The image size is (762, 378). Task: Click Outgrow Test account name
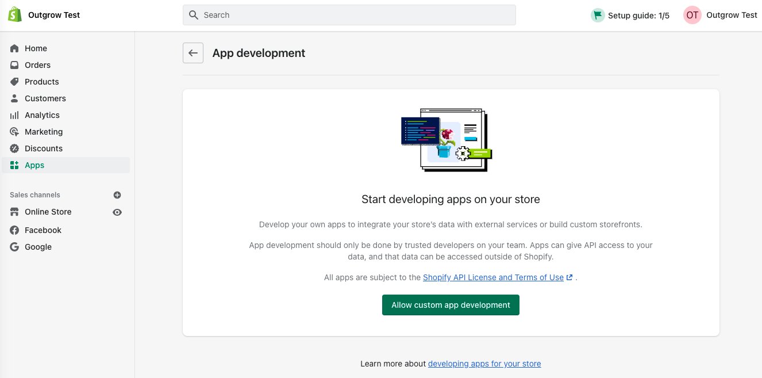click(x=732, y=16)
